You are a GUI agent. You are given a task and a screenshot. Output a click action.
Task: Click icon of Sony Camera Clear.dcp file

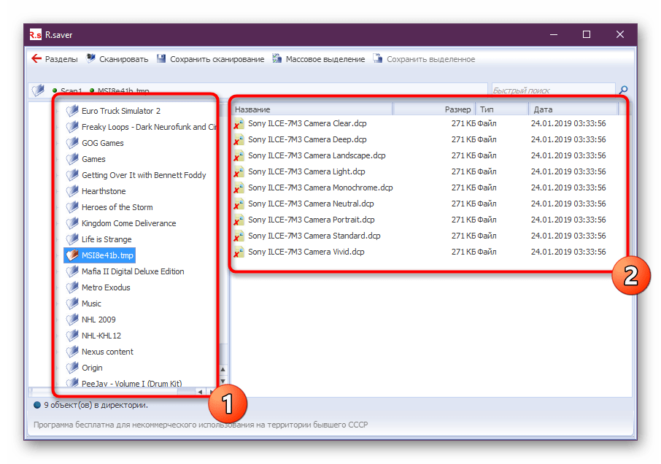click(239, 123)
